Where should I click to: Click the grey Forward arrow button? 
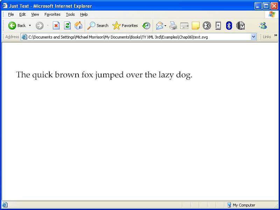[x=40, y=26]
